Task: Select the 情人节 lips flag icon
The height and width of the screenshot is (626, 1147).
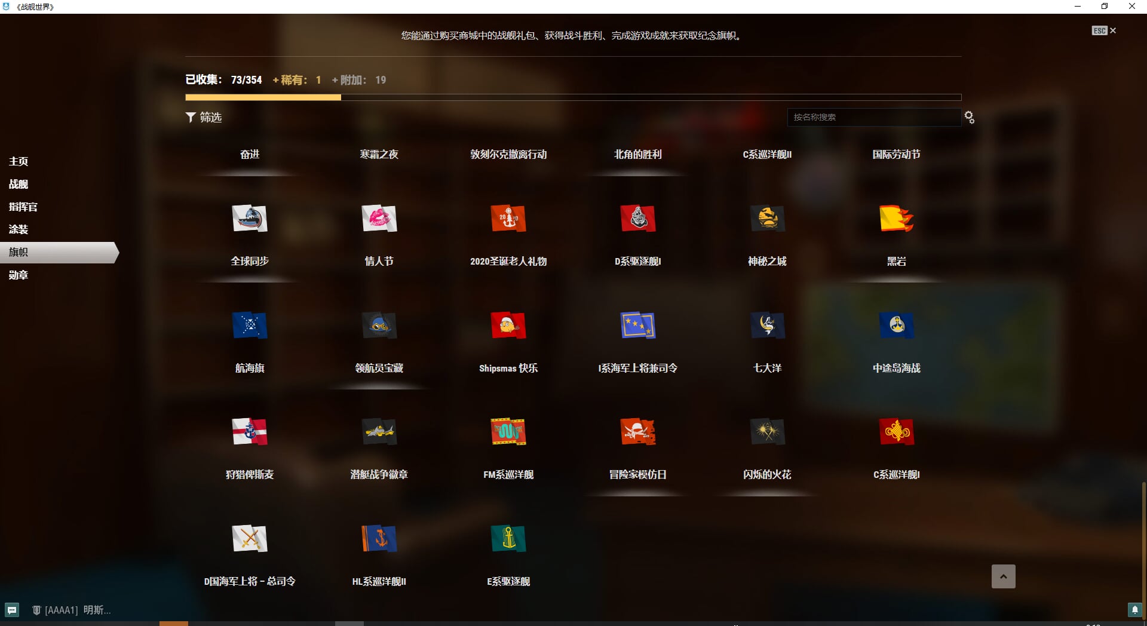Action: pyautogui.click(x=379, y=219)
